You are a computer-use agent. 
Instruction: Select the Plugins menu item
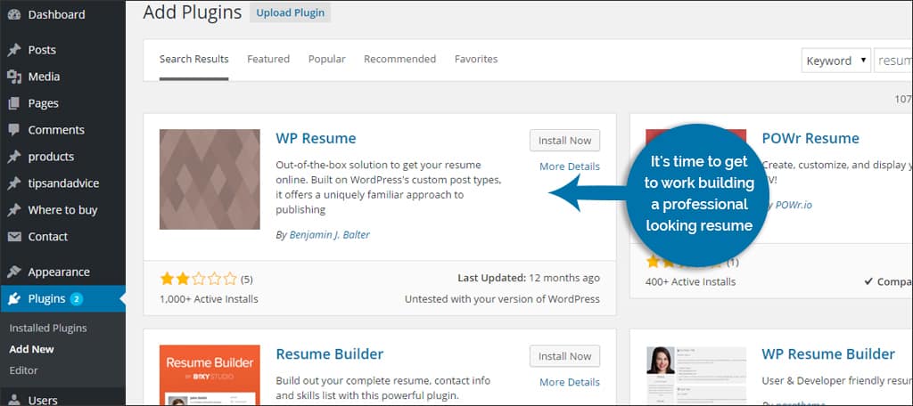coord(63,299)
